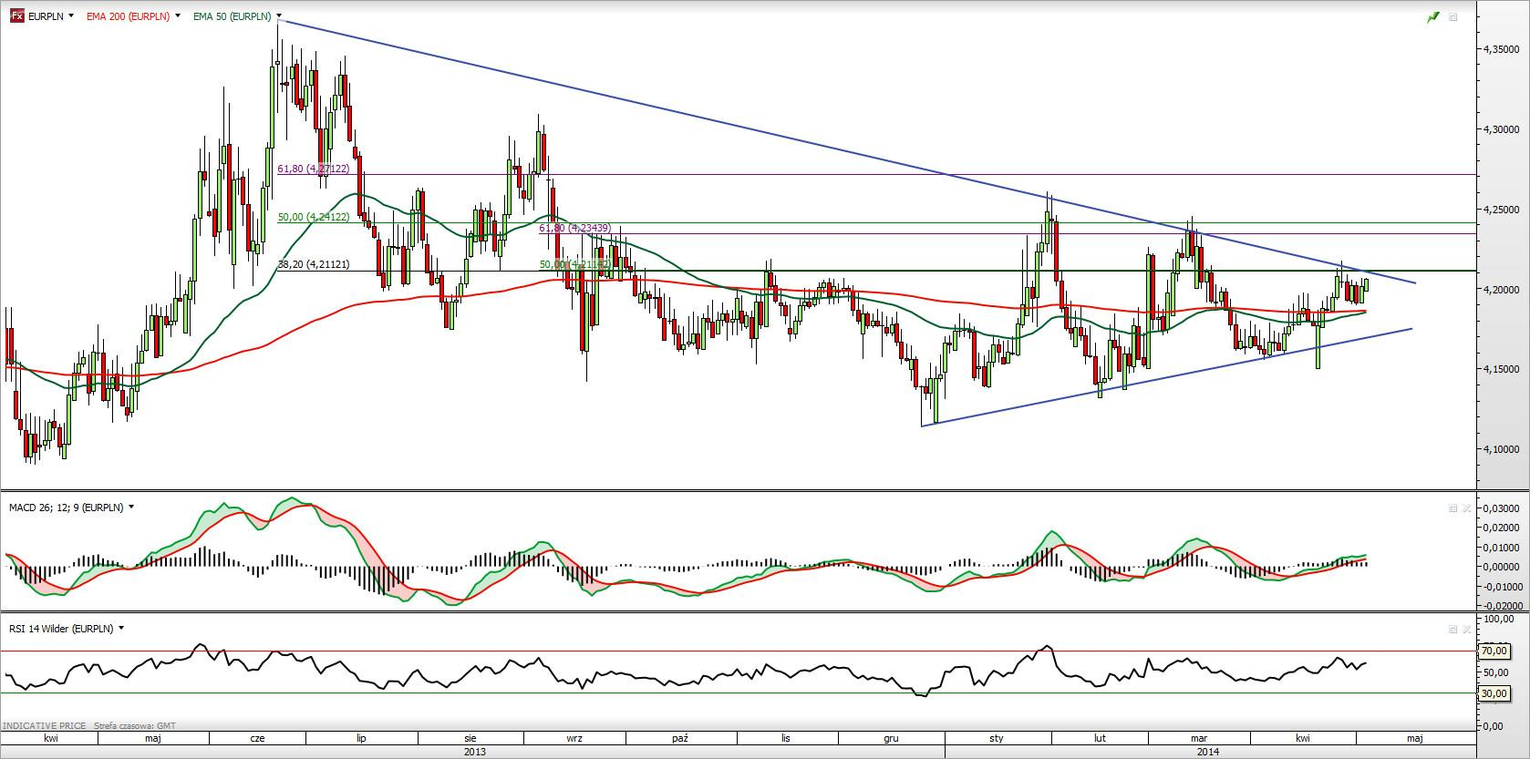Click the 2013 year label on time axis
Screen dimensions: 1530x759
(474, 752)
